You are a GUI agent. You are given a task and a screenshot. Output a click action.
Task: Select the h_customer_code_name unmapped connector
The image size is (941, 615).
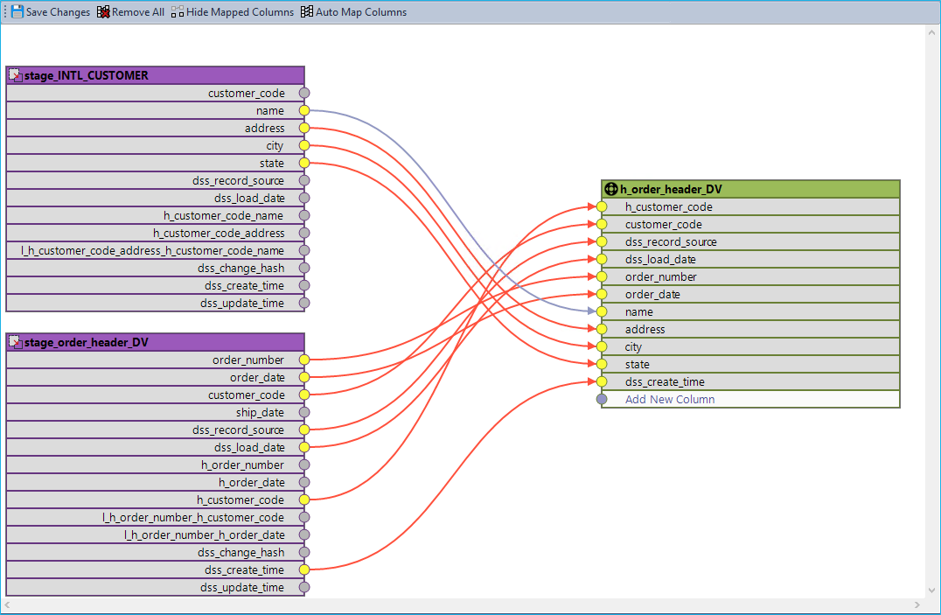[304, 215]
